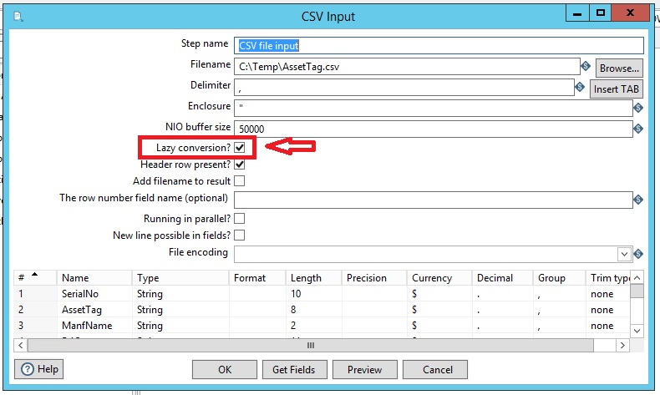The width and height of the screenshot is (660, 395).
Task: Open Help with the question mark button
Action: point(38,368)
